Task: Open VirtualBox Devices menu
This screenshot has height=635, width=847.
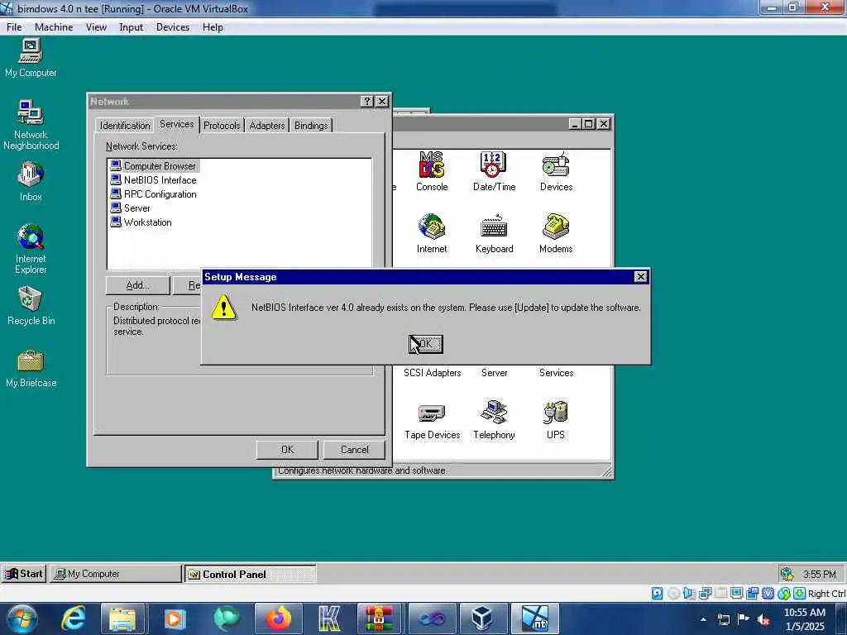Action: [172, 27]
